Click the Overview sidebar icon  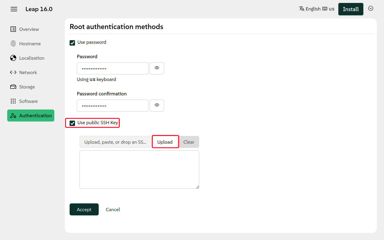13,29
